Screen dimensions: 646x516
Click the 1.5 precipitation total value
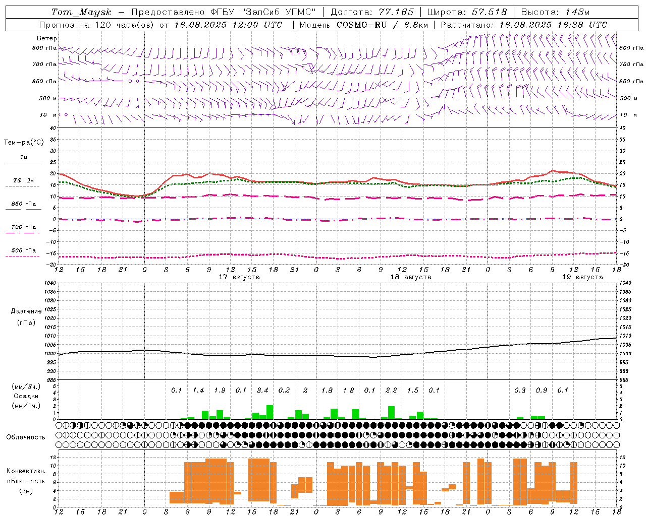point(413,390)
